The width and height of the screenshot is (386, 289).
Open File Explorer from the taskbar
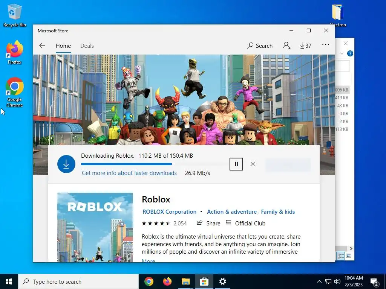click(185, 281)
